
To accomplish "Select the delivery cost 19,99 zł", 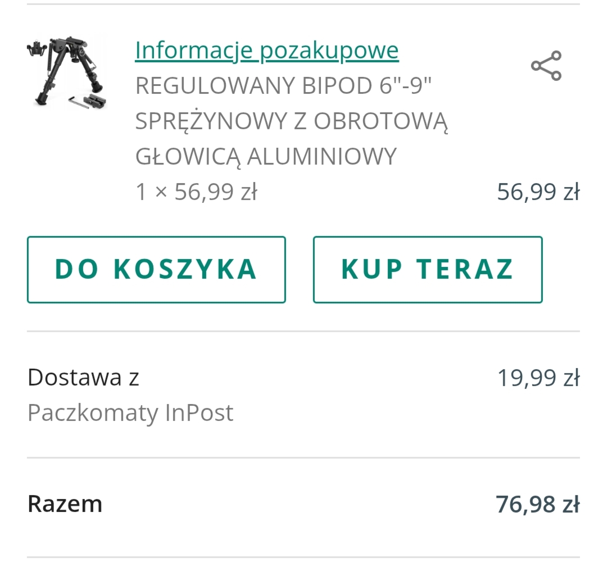I will (538, 378).
